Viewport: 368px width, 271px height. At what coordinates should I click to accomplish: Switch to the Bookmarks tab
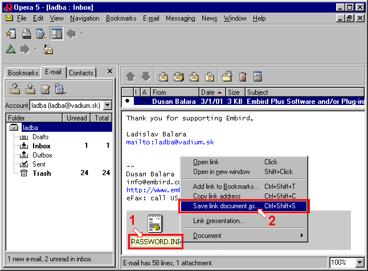[x=23, y=73]
